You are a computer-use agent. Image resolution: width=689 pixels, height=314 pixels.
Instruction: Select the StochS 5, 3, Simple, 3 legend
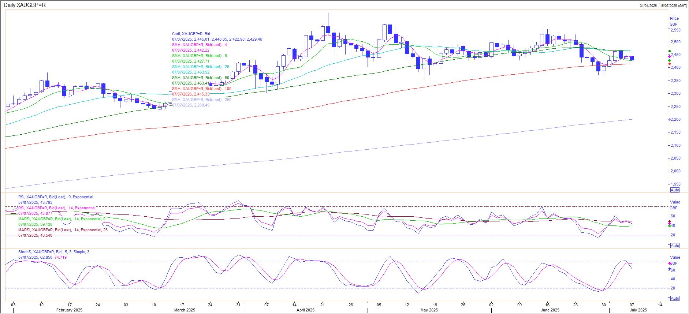(x=54, y=252)
